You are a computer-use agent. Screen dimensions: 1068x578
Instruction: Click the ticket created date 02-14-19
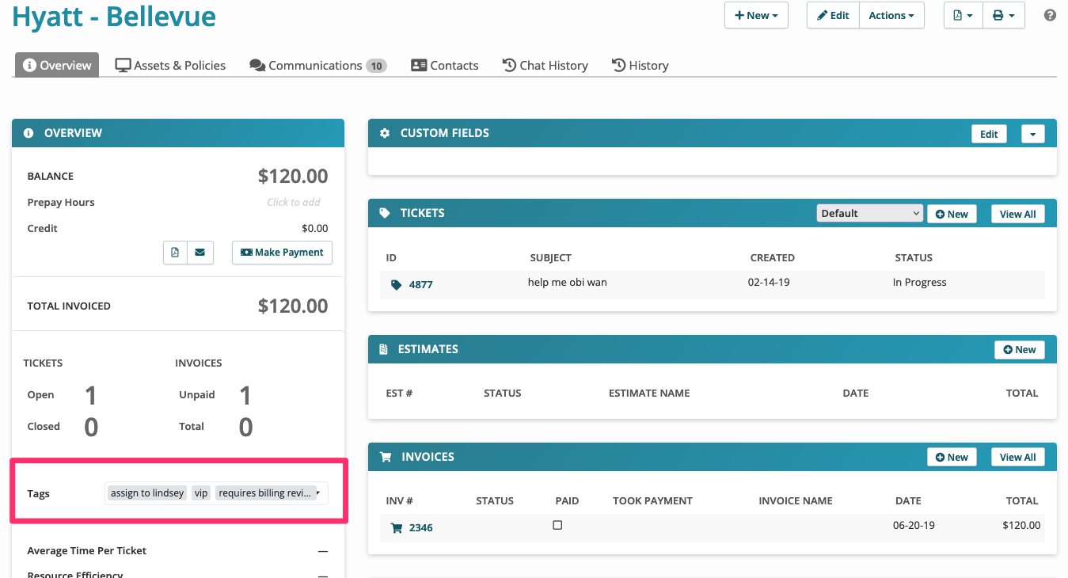(x=769, y=282)
